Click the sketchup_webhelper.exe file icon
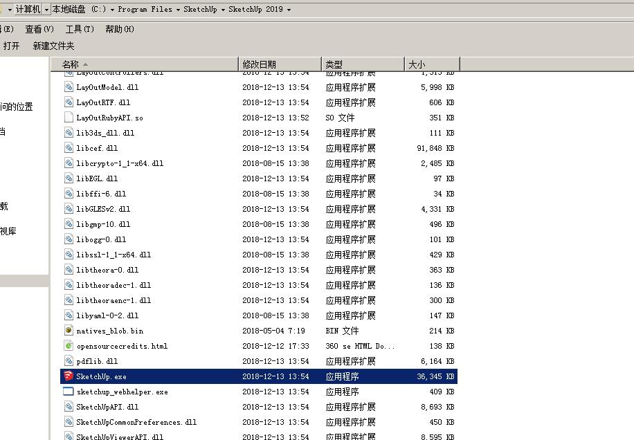Image resolution: width=634 pixels, height=440 pixels. pos(69,392)
